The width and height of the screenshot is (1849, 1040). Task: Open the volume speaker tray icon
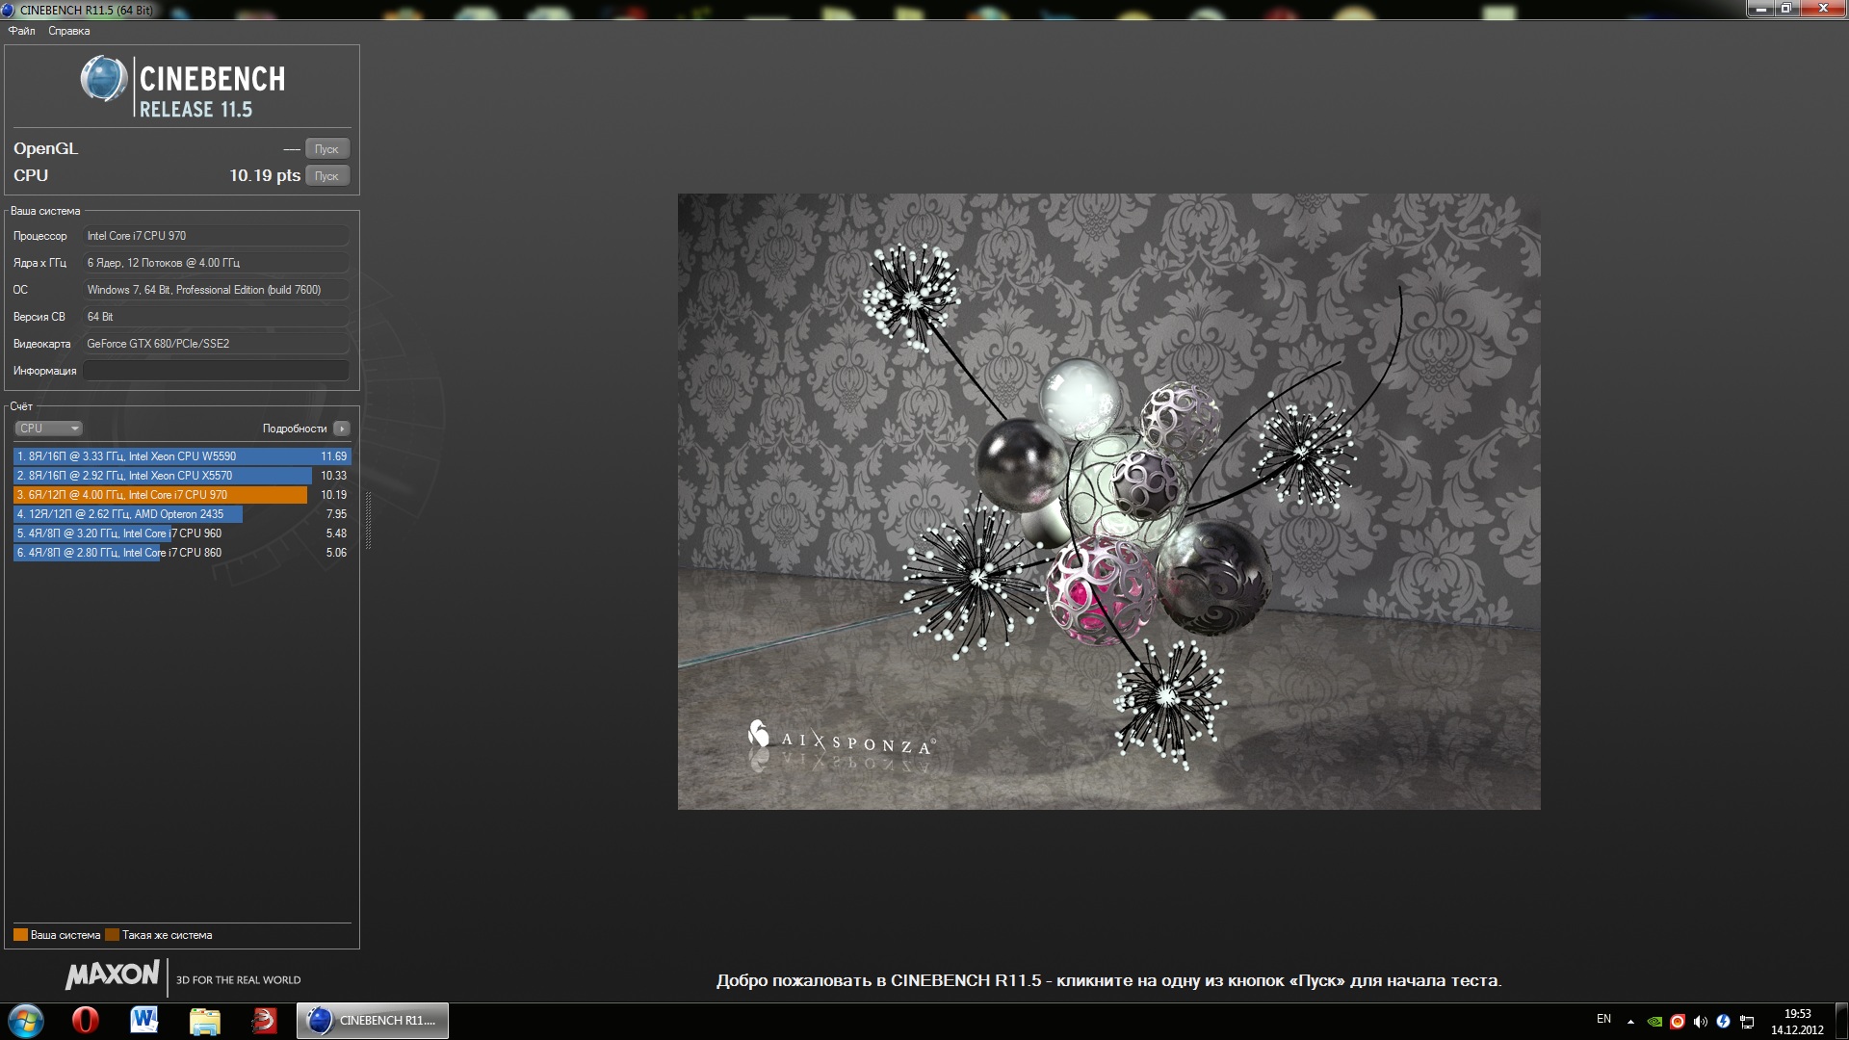point(1700,1022)
